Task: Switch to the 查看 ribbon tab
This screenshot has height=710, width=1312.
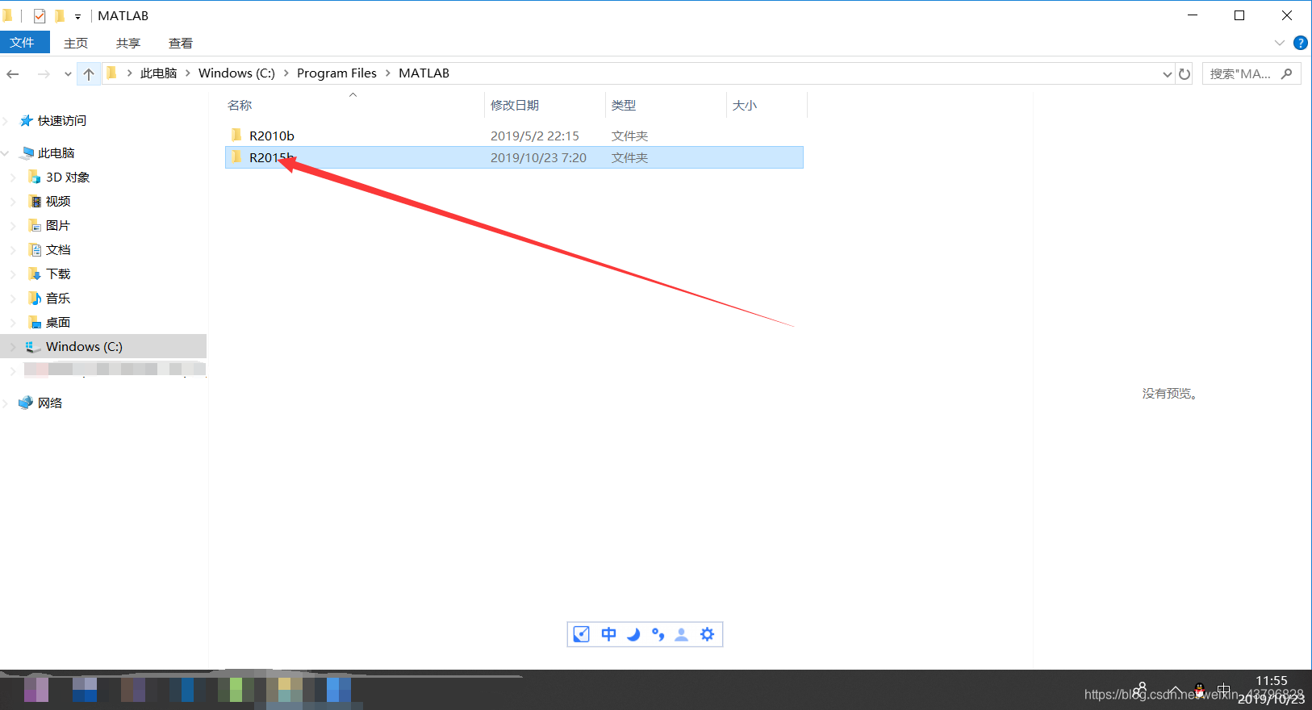Action: [x=181, y=43]
